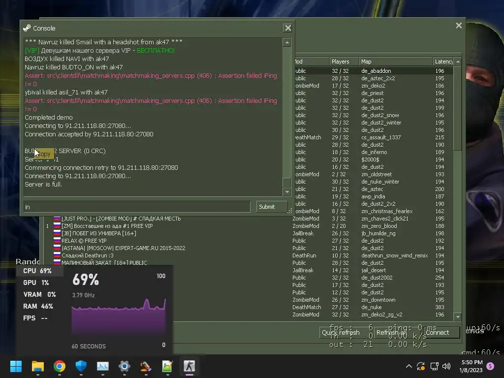The width and height of the screenshot is (504, 378).
Task: Select cs_assault_1337 server row
Action: (x=374, y=137)
